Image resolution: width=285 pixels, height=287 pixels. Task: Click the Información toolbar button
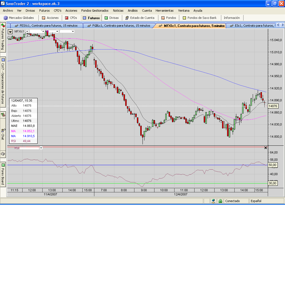pyautogui.click(x=232, y=18)
